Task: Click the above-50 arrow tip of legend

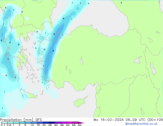Action: [x=81, y=123]
